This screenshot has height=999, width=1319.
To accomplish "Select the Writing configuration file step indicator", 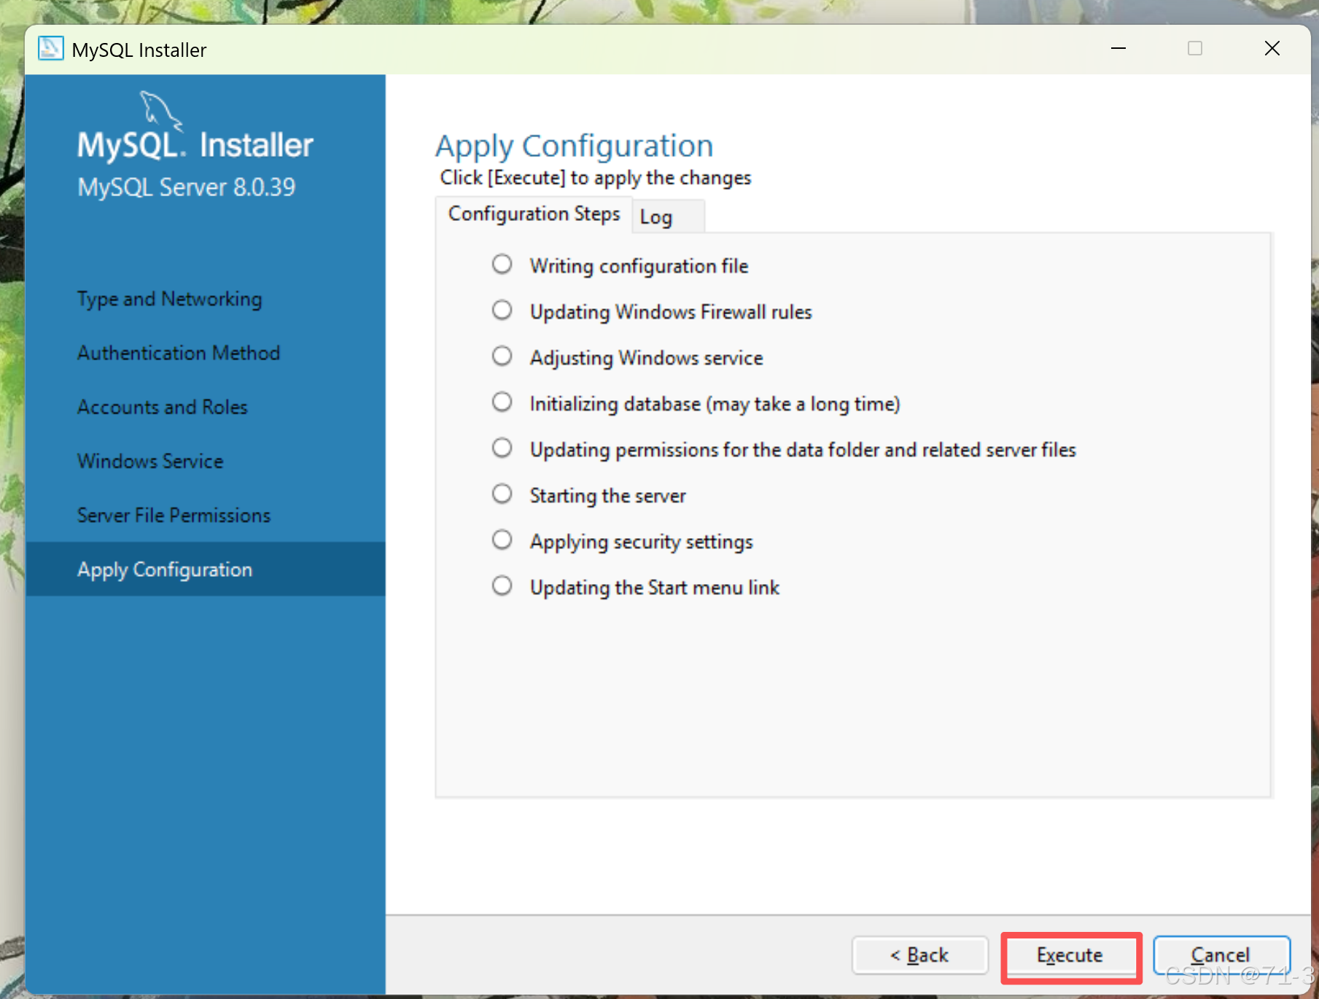I will point(502,264).
